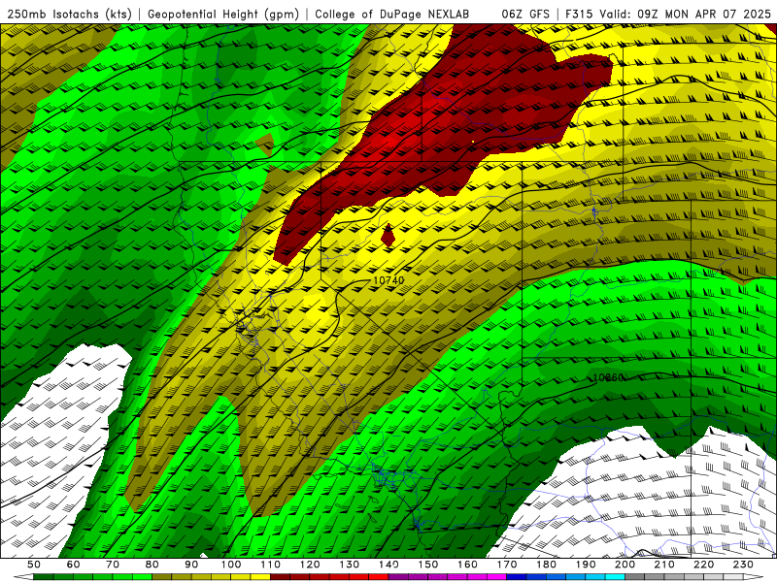Click the 50 kts color bar label

tap(34, 565)
